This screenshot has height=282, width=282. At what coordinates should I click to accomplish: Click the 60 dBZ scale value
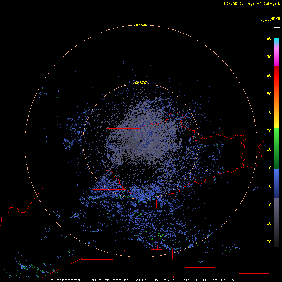(x=269, y=75)
